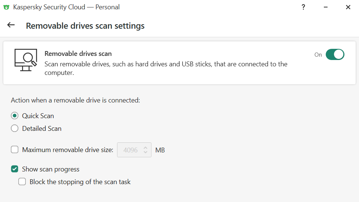Enable Maximum removable drive size checkbox
The height and width of the screenshot is (202, 359).
15,150
